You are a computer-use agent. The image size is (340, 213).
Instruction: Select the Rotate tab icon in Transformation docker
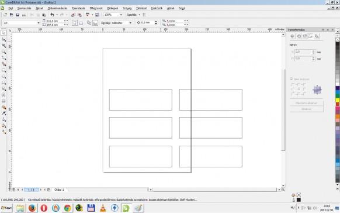(299, 36)
